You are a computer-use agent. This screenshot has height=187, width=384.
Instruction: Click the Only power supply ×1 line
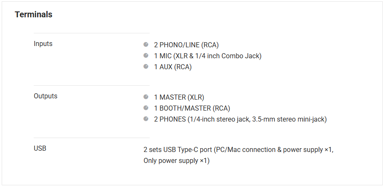[x=176, y=160]
